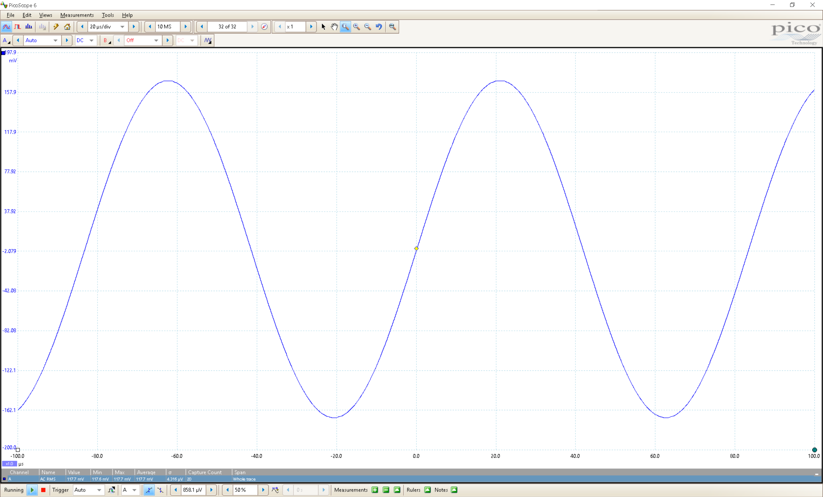The height and width of the screenshot is (497, 823).
Task: Open trigger channel A dropdown
Action: click(x=134, y=490)
